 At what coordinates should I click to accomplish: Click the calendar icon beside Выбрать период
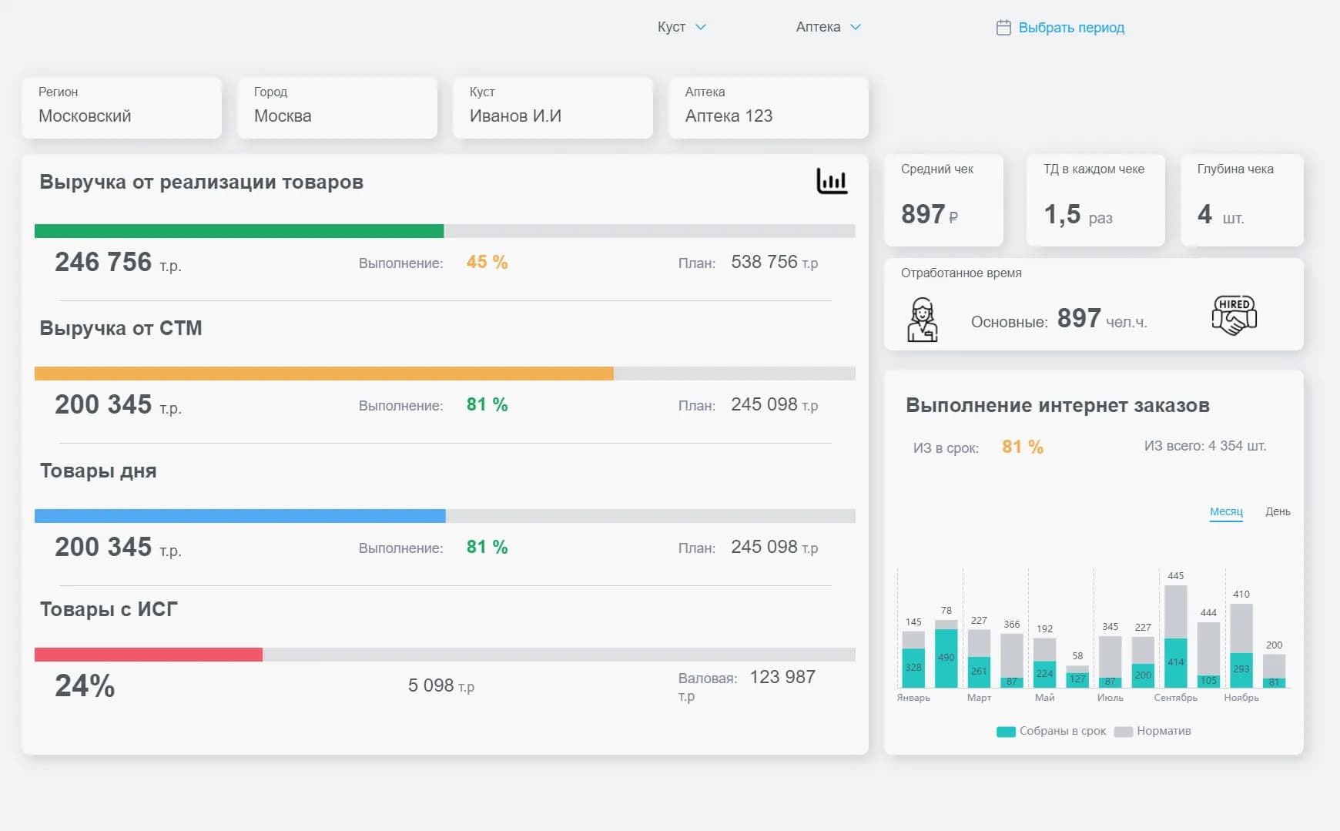tap(1003, 28)
